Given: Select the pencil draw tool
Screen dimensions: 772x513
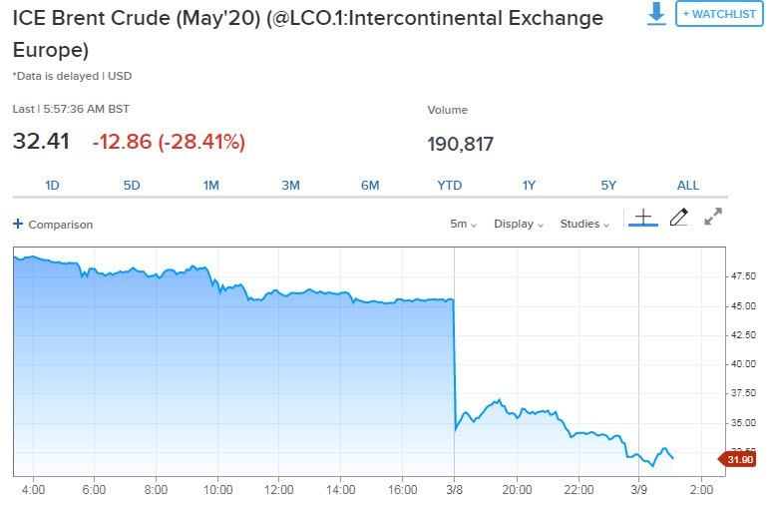Looking at the screenshot, I should [679, 218].
